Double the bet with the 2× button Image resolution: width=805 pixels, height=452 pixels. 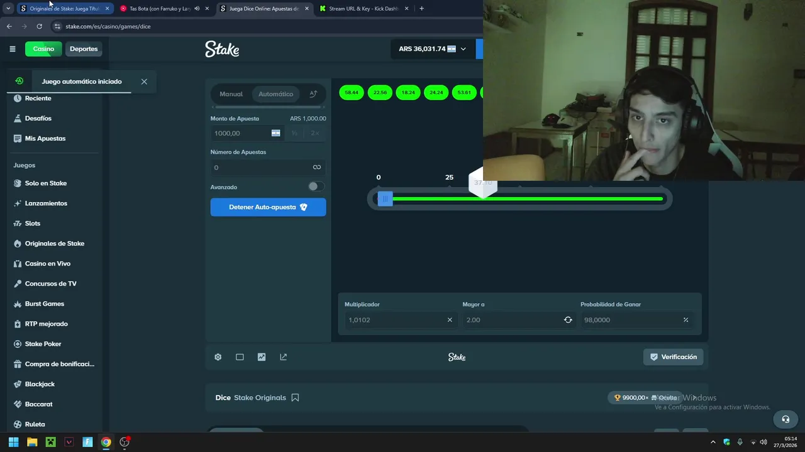click(315, 133)
